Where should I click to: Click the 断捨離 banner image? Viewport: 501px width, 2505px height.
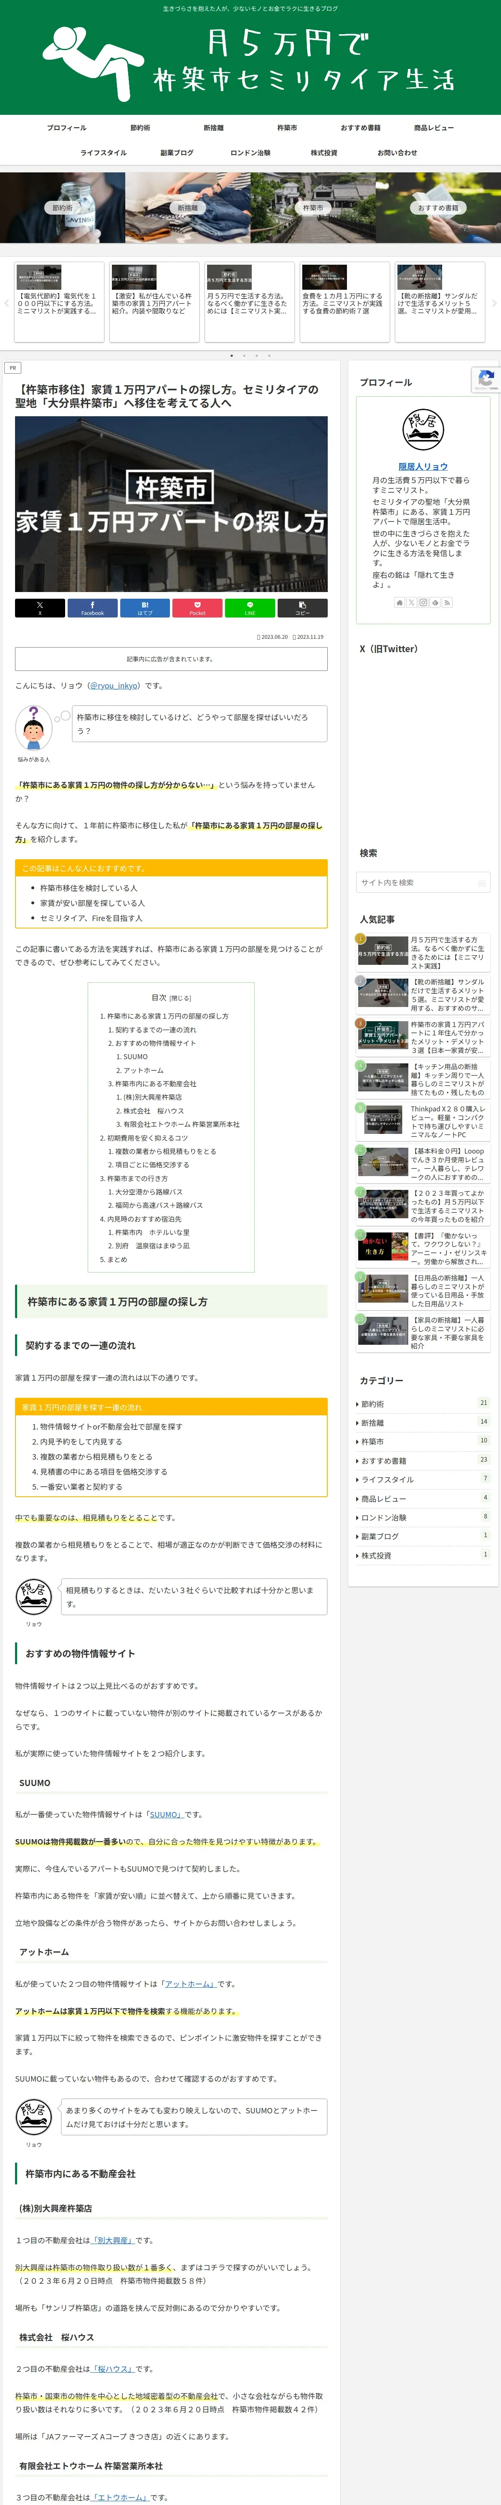click(188, 207)
